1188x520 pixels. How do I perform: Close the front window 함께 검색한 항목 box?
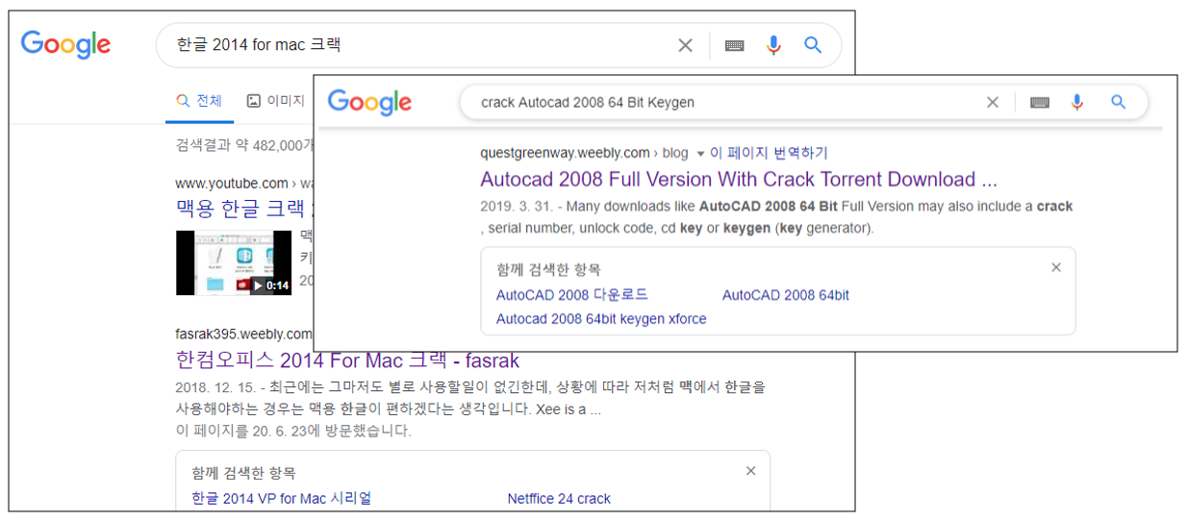(1056, 267)
